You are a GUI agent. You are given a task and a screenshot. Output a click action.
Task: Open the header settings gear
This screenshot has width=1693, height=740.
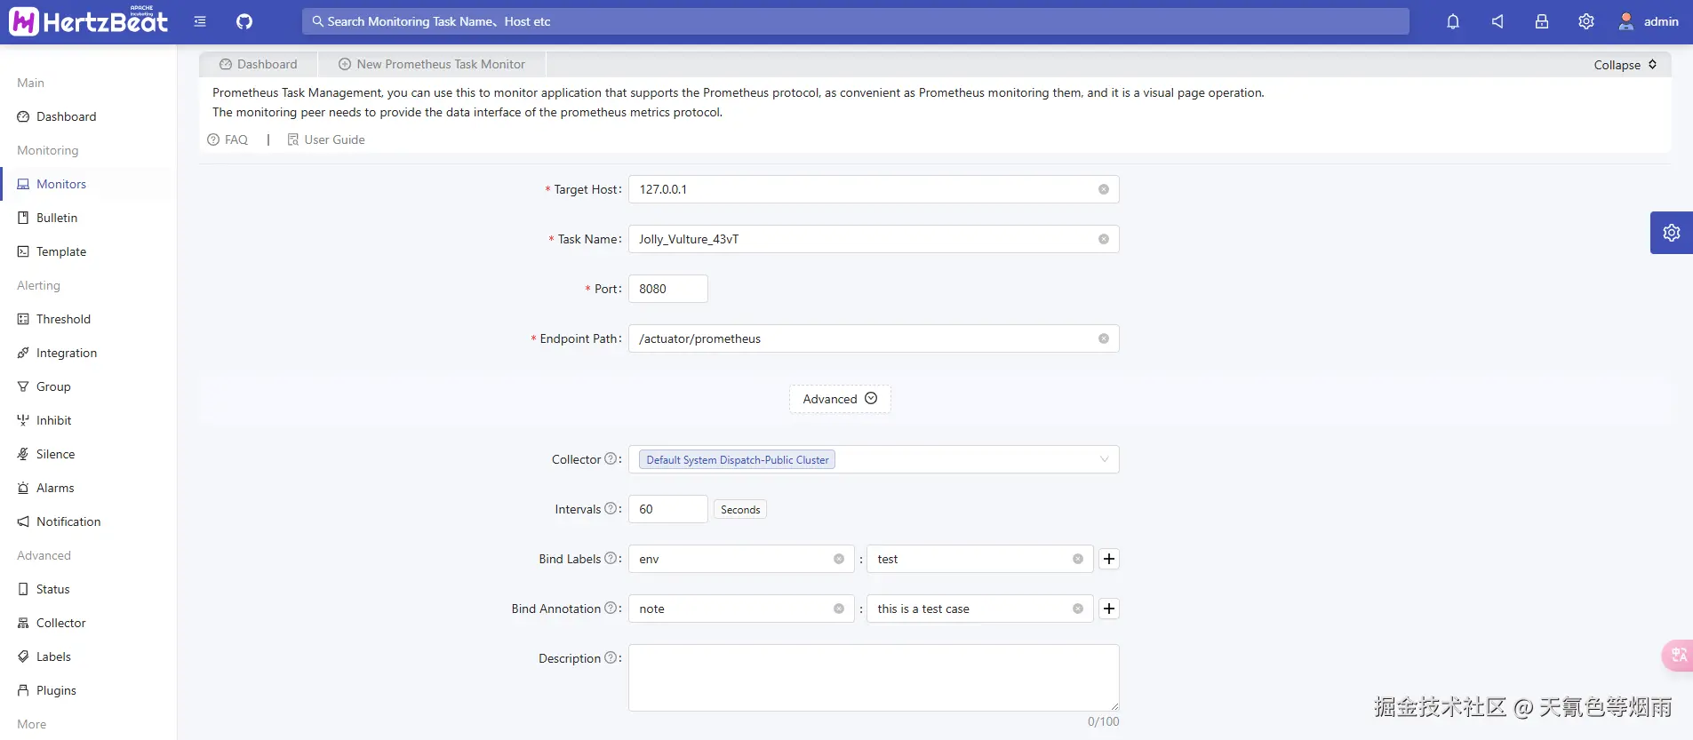click(x=1586, y=21)
